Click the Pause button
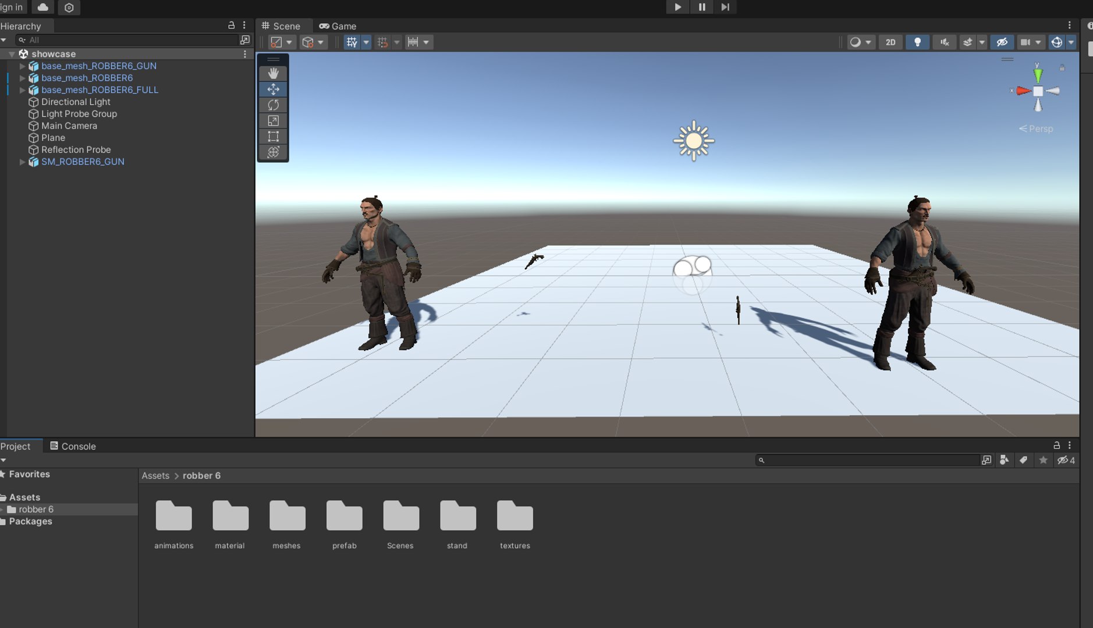Screen dimensions: 1093x628 pos(701,7)
